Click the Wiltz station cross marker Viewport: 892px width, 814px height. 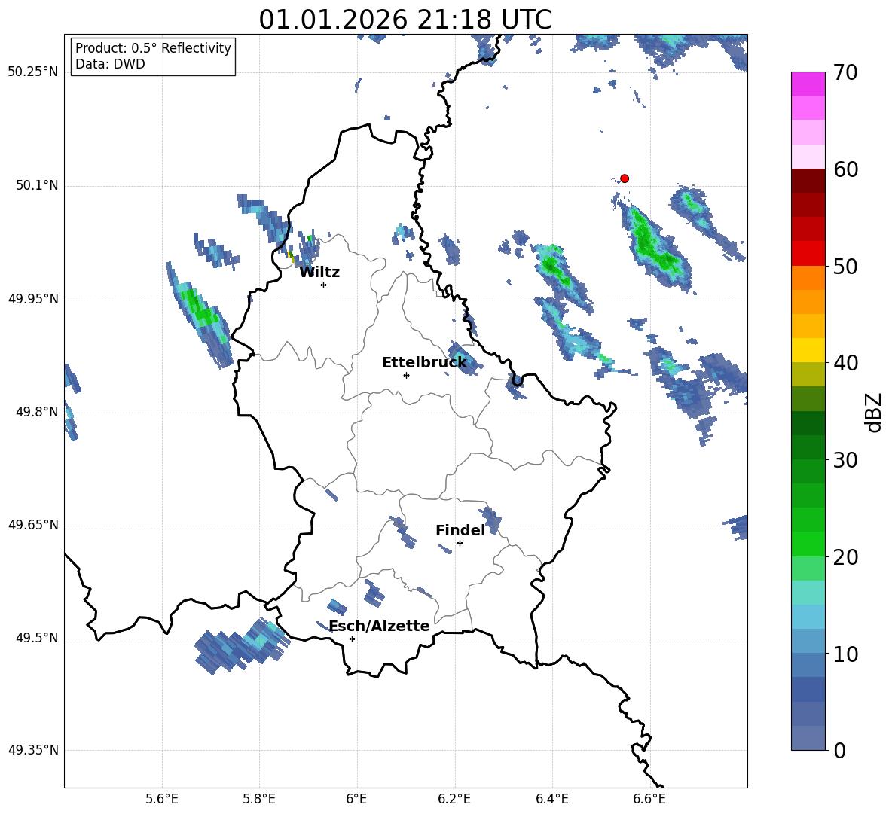click(324, 285)
